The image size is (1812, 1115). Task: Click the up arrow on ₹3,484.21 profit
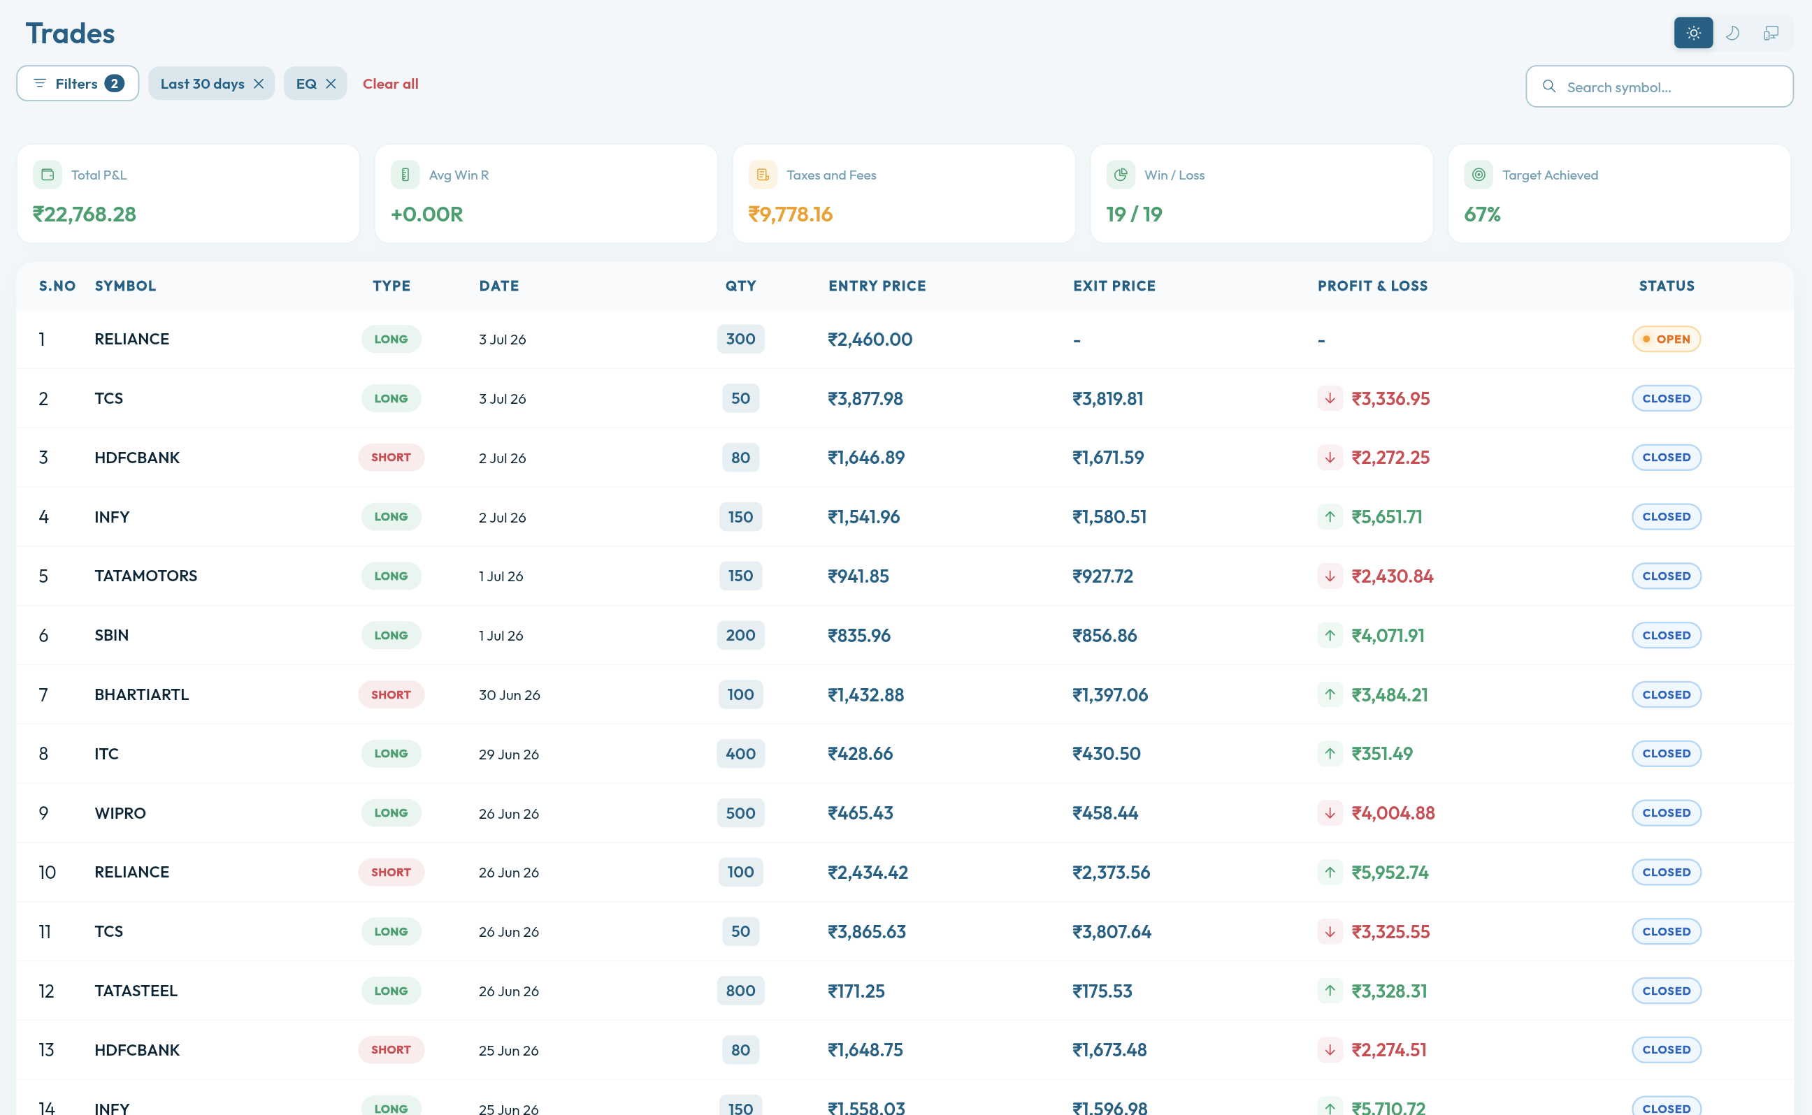(x=1330, y=694)
